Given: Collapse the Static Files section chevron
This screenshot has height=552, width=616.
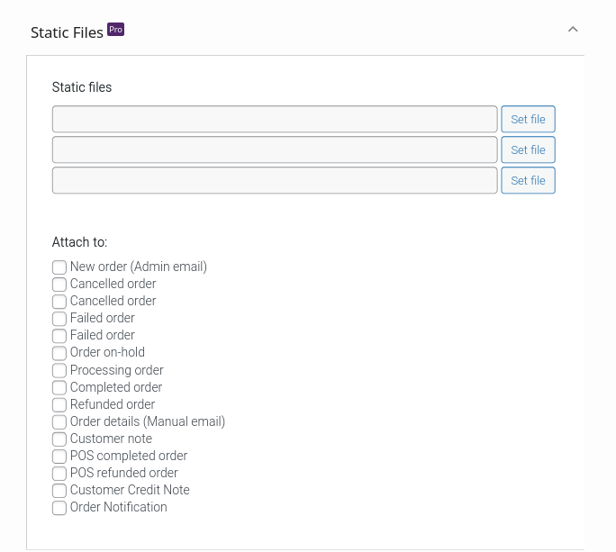Looking at the screenshot, I should tap(573, 29).
